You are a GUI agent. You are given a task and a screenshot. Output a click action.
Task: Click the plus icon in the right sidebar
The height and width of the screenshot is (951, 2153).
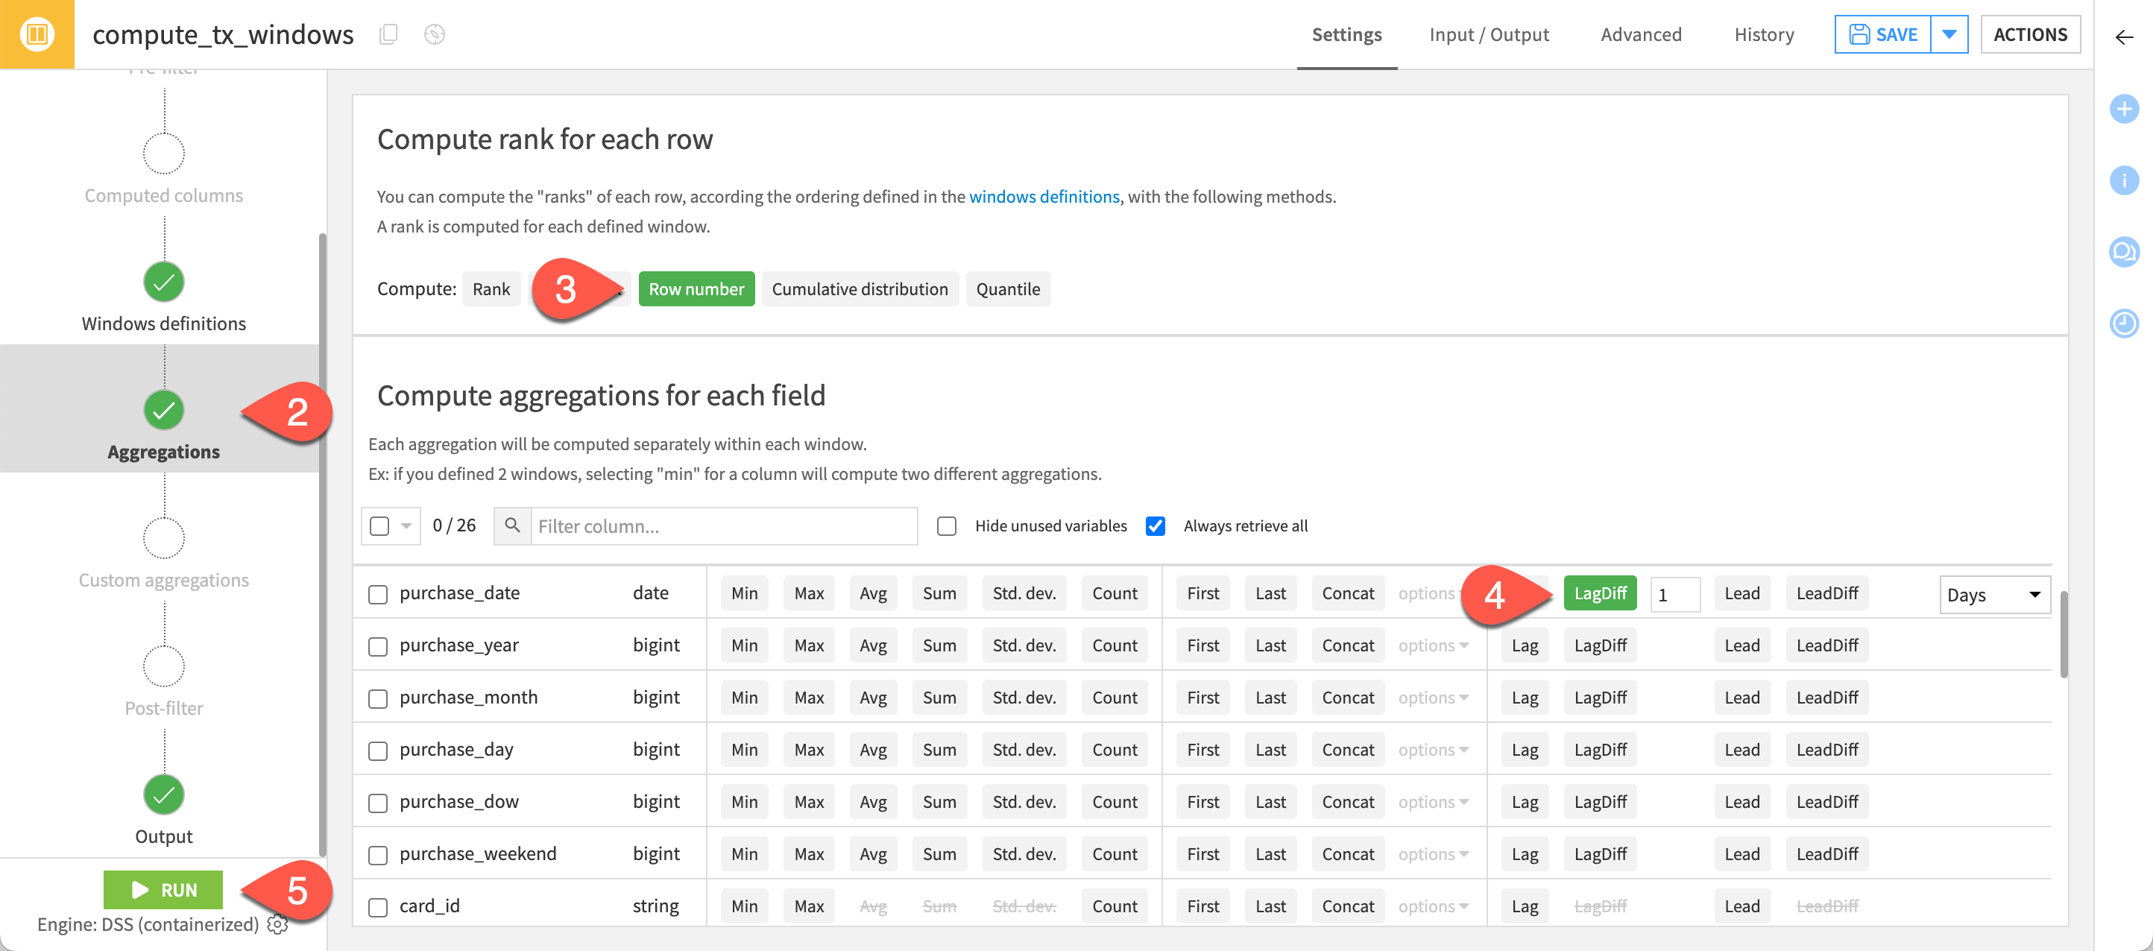(2124, 108)
